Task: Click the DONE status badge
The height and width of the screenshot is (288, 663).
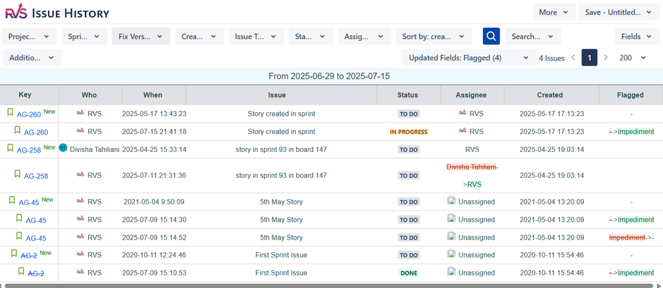Action: [409, 273]
